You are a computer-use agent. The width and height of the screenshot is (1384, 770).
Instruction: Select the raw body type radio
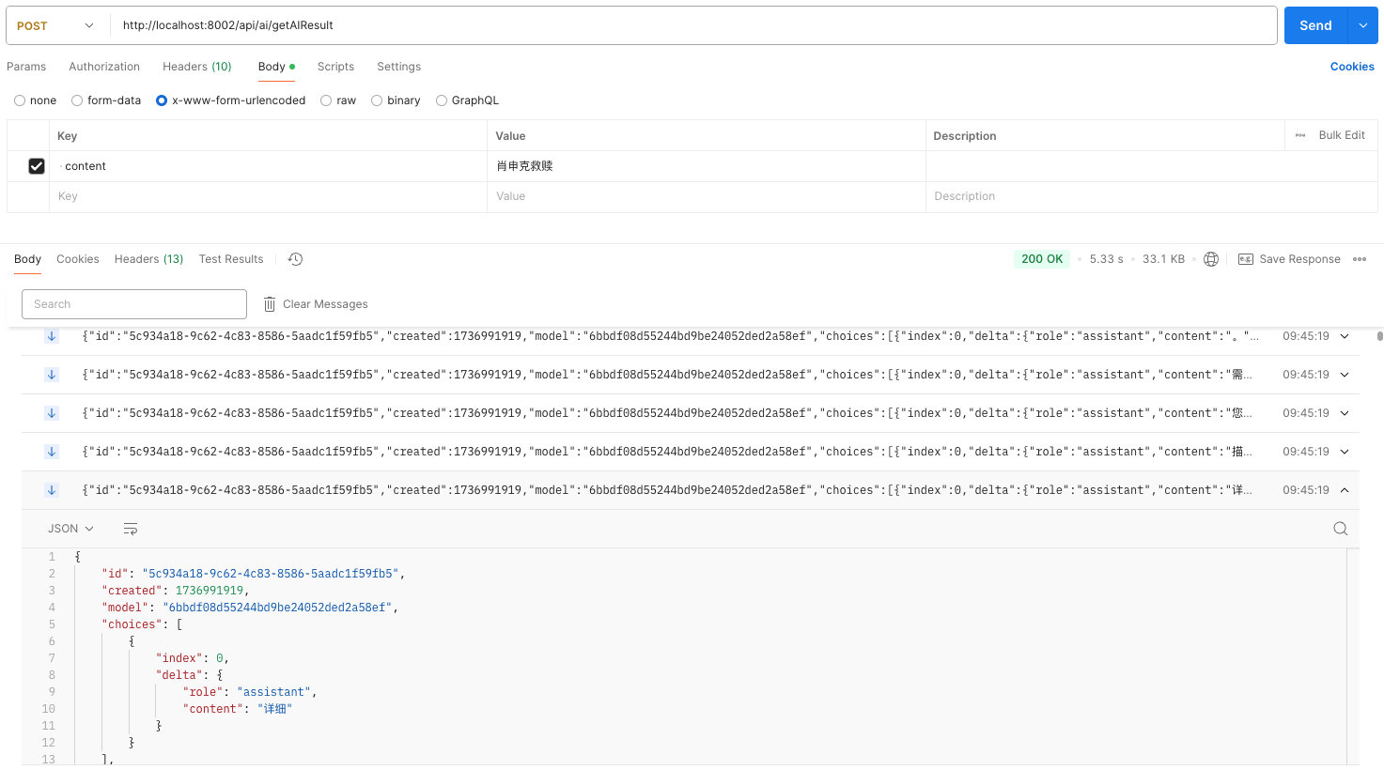click(326, 100)
